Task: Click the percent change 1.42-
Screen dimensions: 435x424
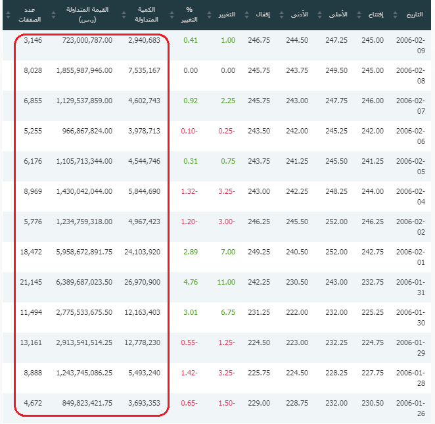Action: [x=189, y=373]
